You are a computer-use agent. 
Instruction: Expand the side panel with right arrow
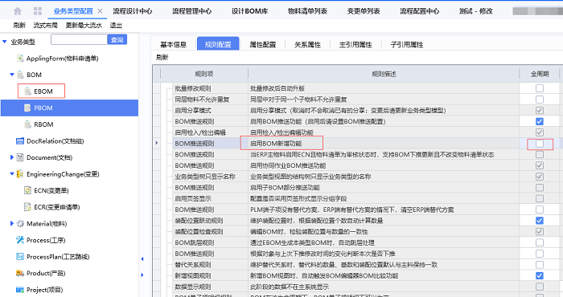pyautogui.click(x=142, y=275)
